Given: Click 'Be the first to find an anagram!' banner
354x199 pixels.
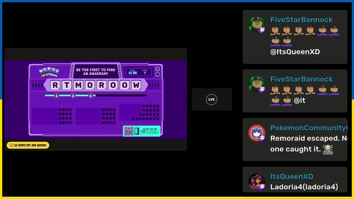Looking at the screenshot, I should pyautogui.click(x=96, y=72).
